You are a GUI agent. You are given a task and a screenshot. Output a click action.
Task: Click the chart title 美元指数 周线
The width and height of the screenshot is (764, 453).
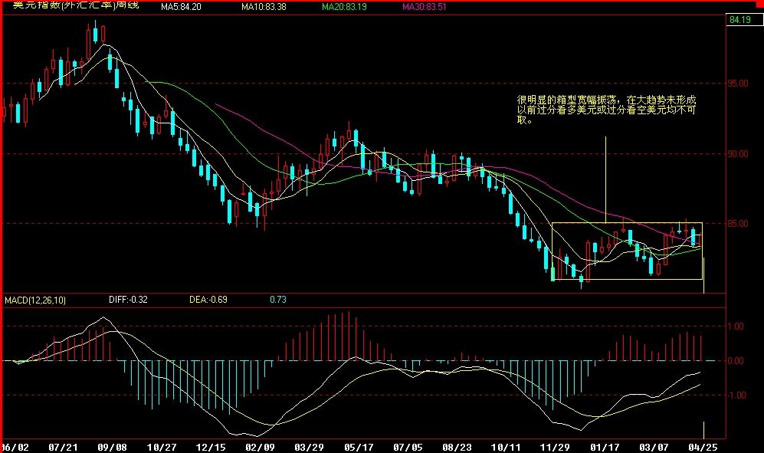coord(76,5)
